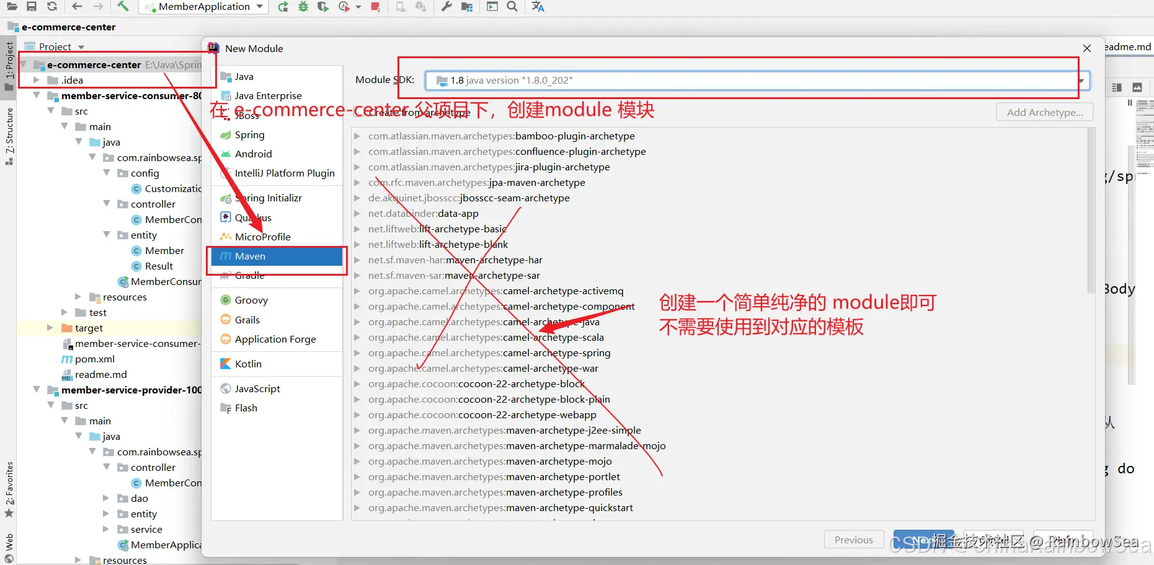The image size is (1154, 565).
Task: Expand the target folder in project tree
Action: click(50, 328)
